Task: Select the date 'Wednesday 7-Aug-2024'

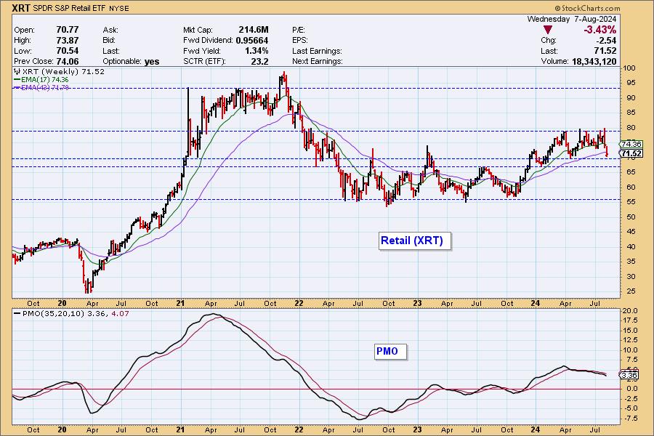Action: point(571,19)
